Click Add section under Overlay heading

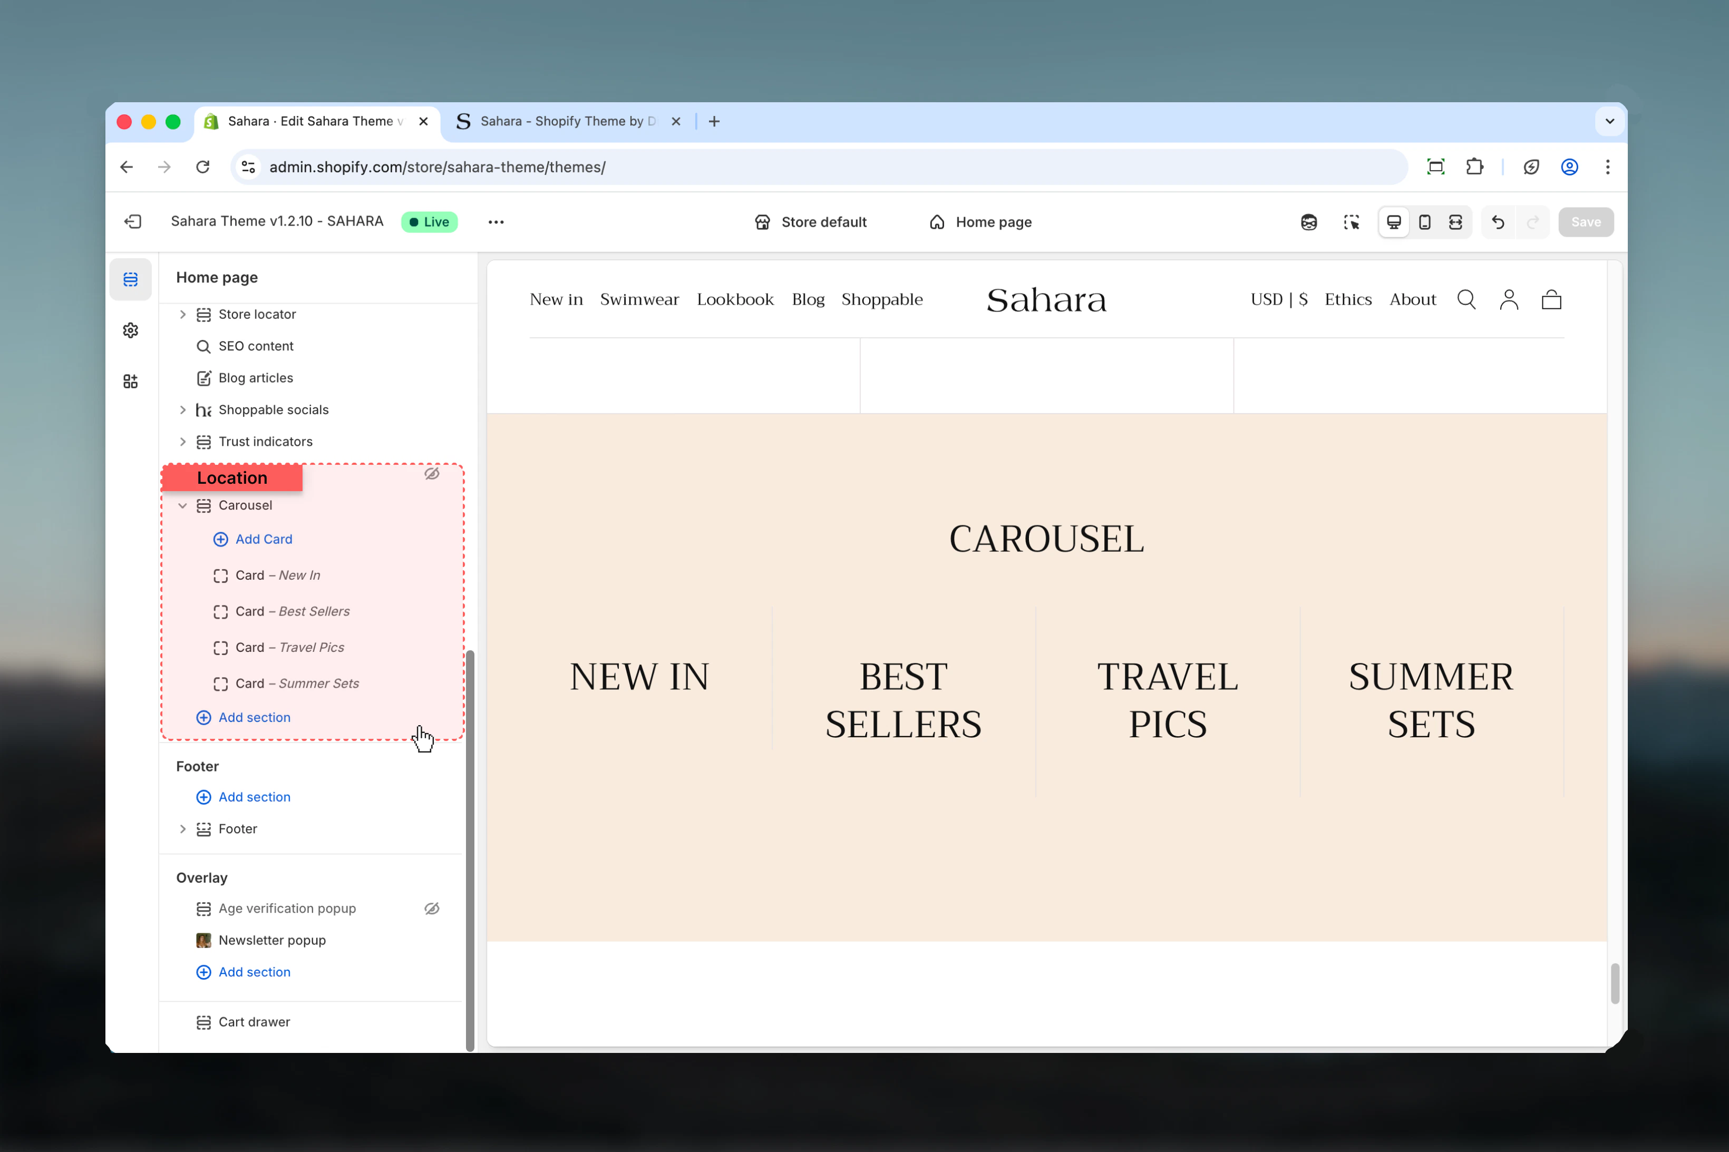[243, 972]
